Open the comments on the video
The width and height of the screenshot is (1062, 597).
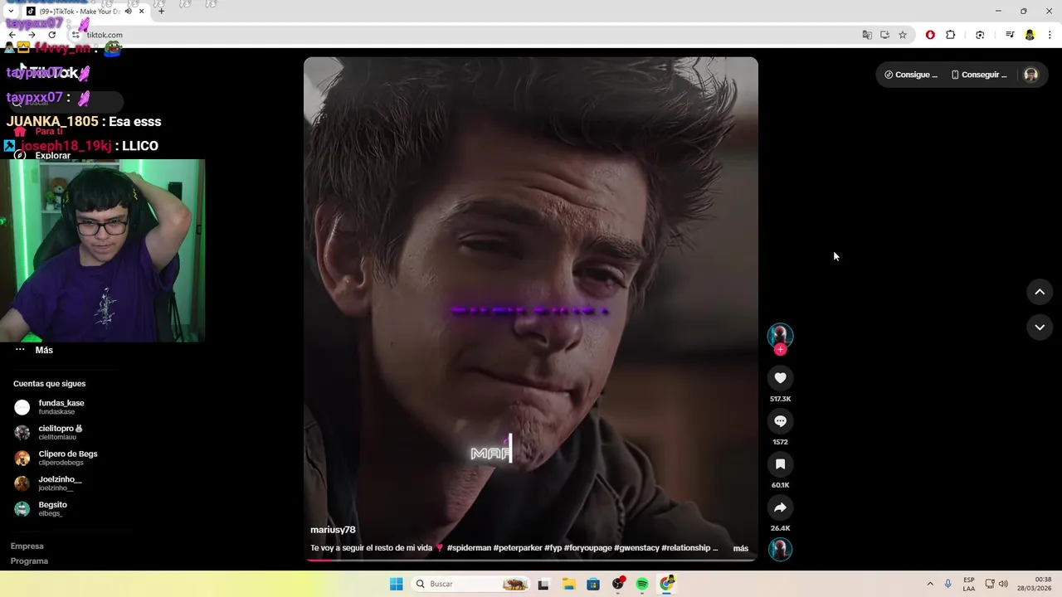pos(780,421)
